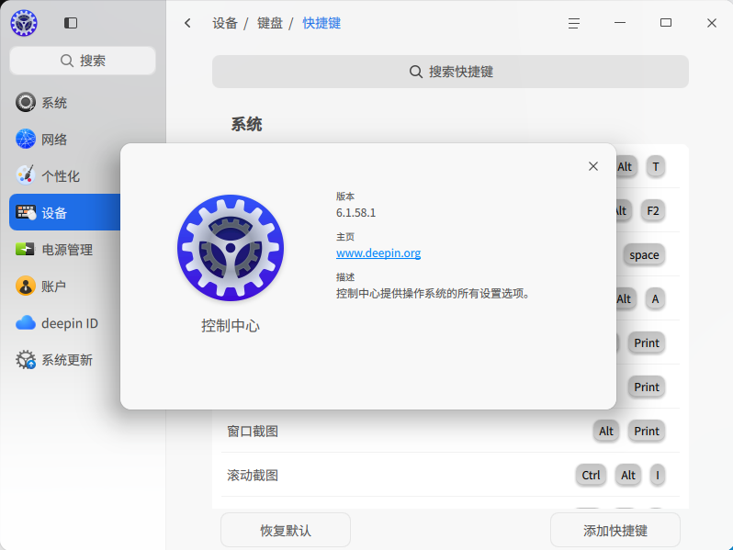The width and height of the screenshot is (733, 550).
Task: Open 账户 settings in the sidebar
Action: click(x=64, y=286)
